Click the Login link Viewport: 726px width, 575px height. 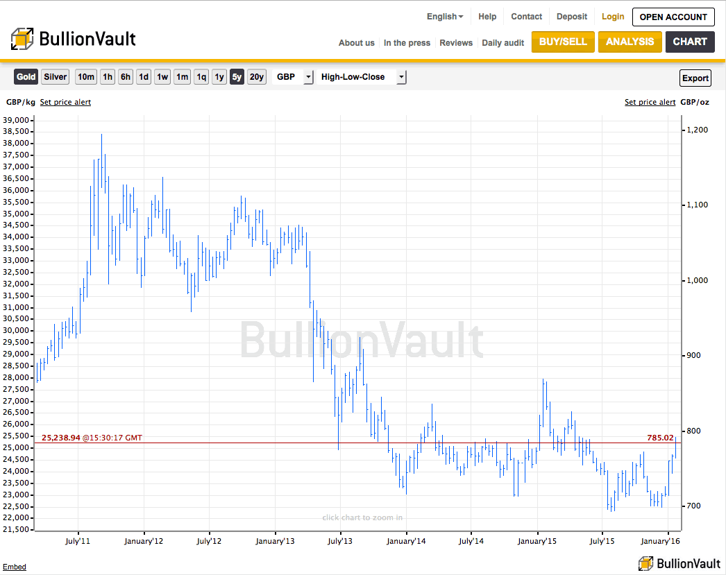tap(613, 17)
